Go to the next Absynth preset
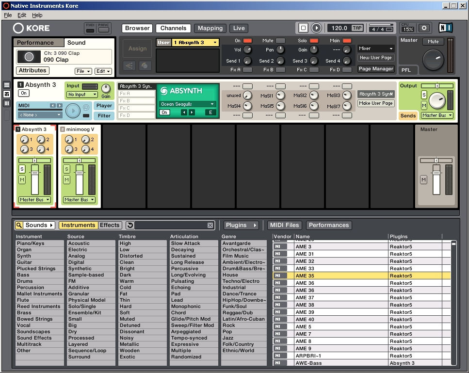The width and height of the screenshot is (469, 373). (192, 113)
